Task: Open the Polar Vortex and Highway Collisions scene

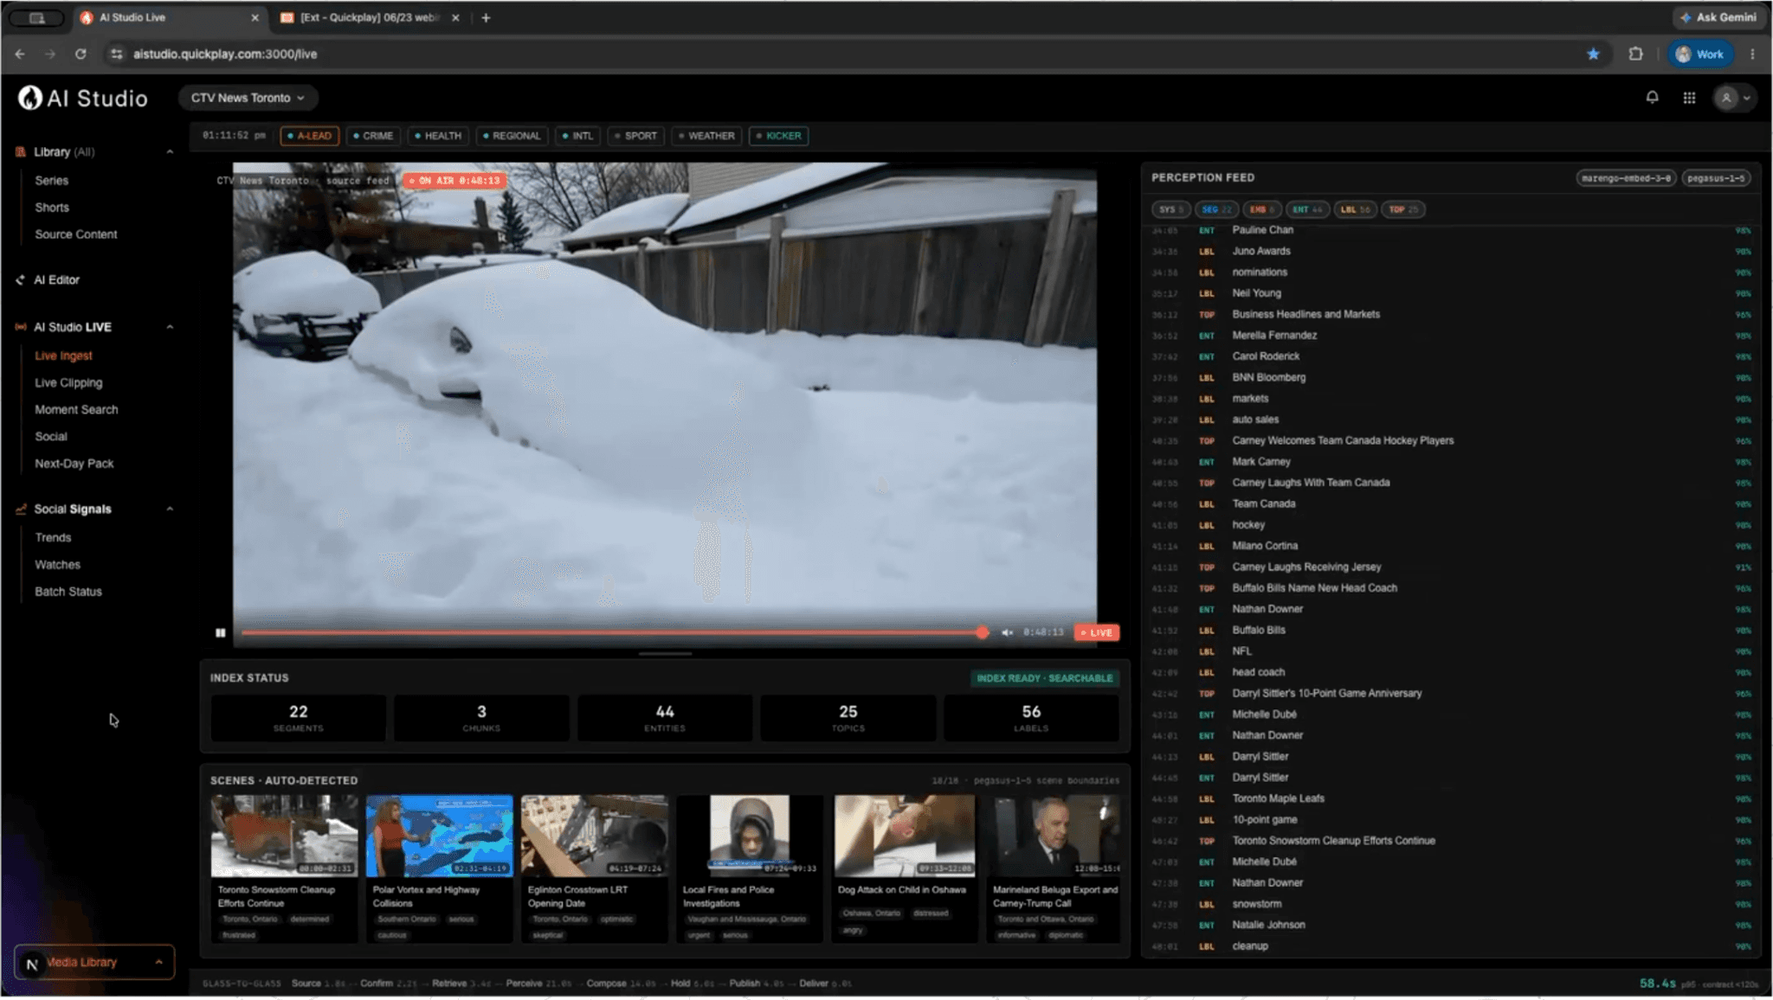Action: (439, 868)
